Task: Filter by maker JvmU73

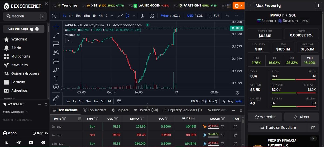Action: click(x=223, y=135)
